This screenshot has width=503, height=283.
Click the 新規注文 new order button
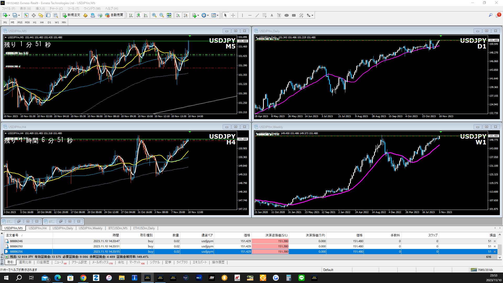pos(71,15)
